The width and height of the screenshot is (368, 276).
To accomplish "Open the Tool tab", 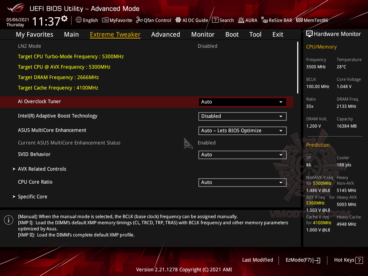I will tap(255, 34).
